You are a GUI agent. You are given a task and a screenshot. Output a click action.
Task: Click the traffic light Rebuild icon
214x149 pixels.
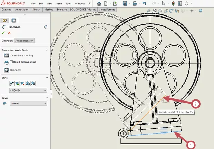pos(173,3)
